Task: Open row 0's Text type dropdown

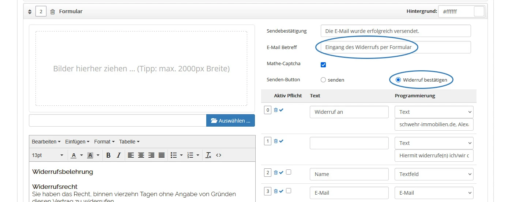Action: pos(434,112)
